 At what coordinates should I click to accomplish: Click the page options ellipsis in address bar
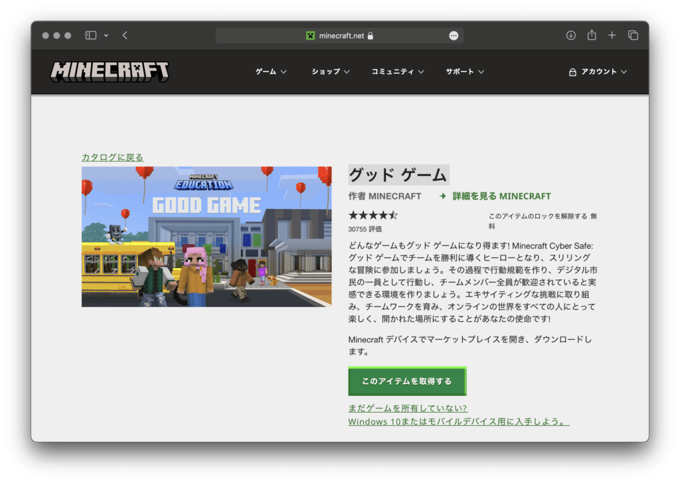point(454,36)
